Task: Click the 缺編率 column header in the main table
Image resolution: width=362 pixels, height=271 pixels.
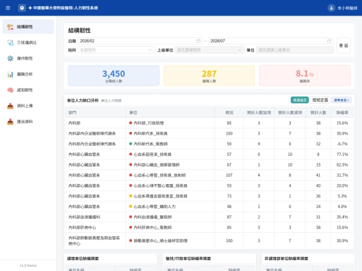Action: coord(342,112)
